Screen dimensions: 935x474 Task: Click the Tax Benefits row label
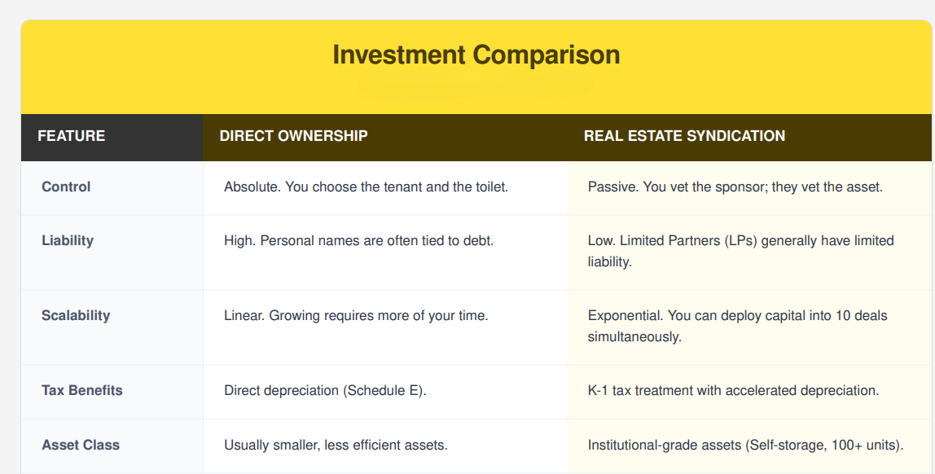point(82,391)
